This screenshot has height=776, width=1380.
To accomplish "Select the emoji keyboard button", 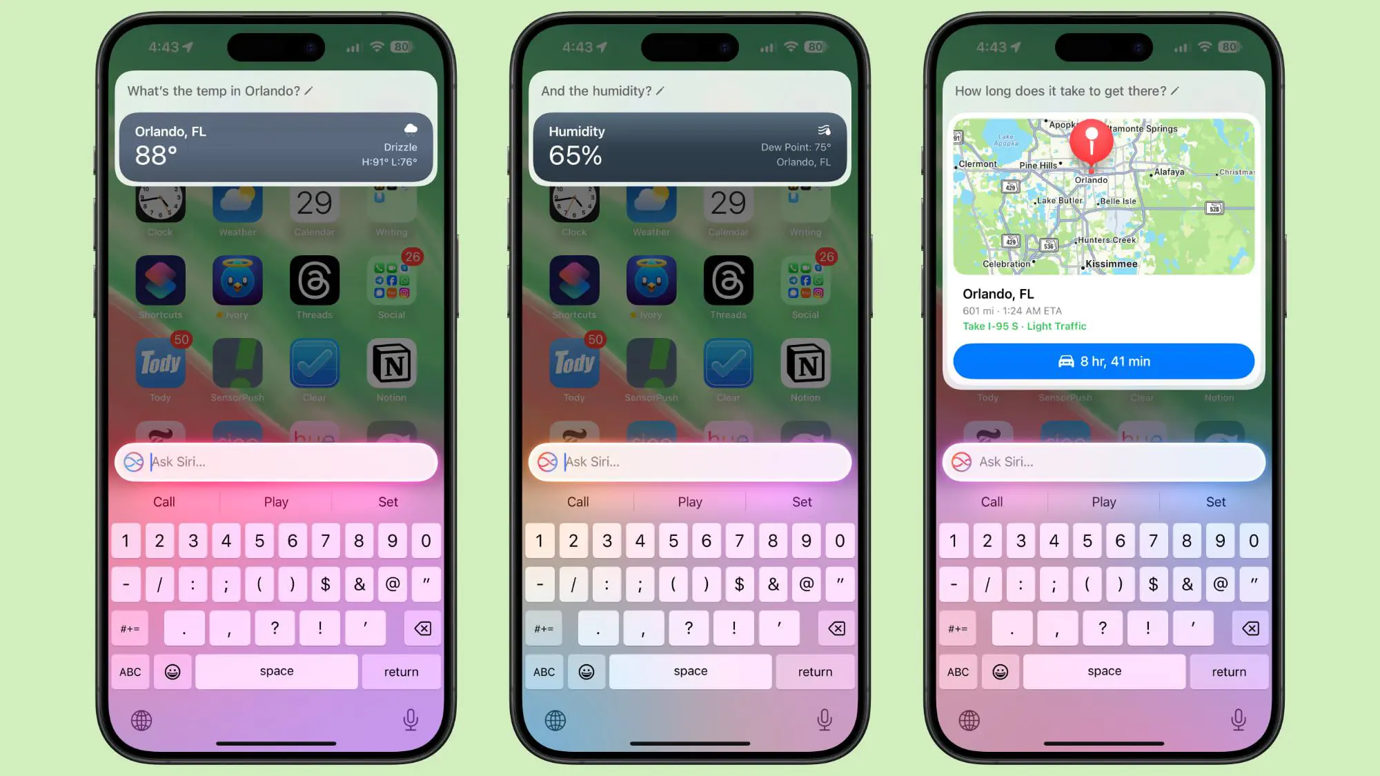I will 172,671.
